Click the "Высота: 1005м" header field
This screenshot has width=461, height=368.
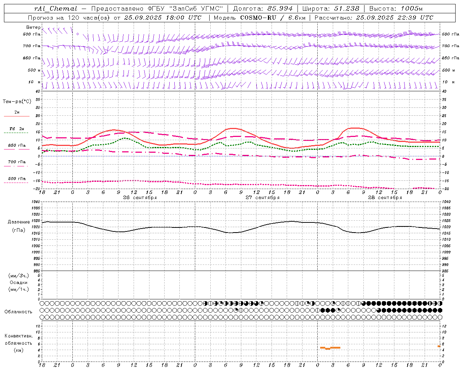coord(396,9)
